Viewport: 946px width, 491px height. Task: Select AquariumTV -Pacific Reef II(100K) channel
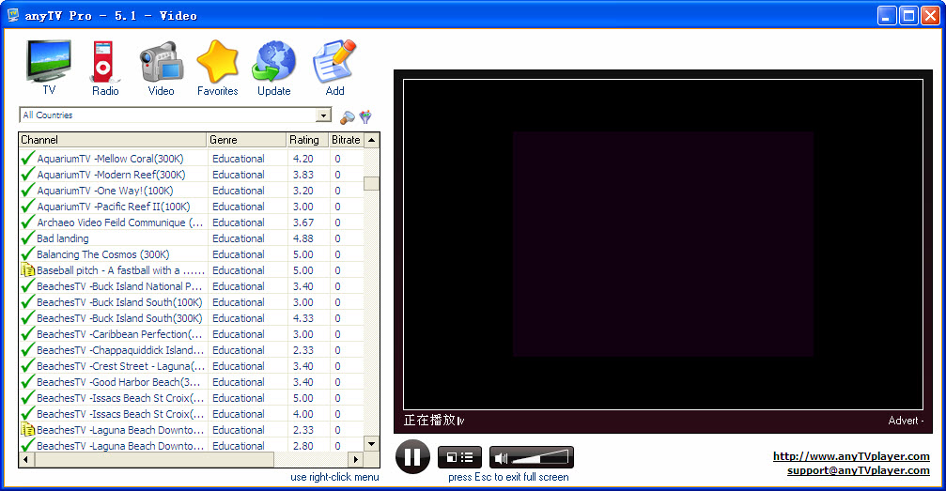coord(114,207)
